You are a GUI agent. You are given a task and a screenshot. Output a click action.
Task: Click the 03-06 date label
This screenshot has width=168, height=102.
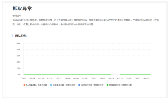pos(76,78)
